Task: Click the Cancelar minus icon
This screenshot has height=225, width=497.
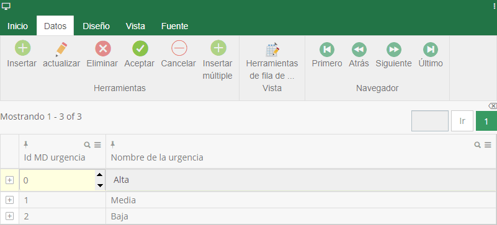Action: (x=179, y=49)
